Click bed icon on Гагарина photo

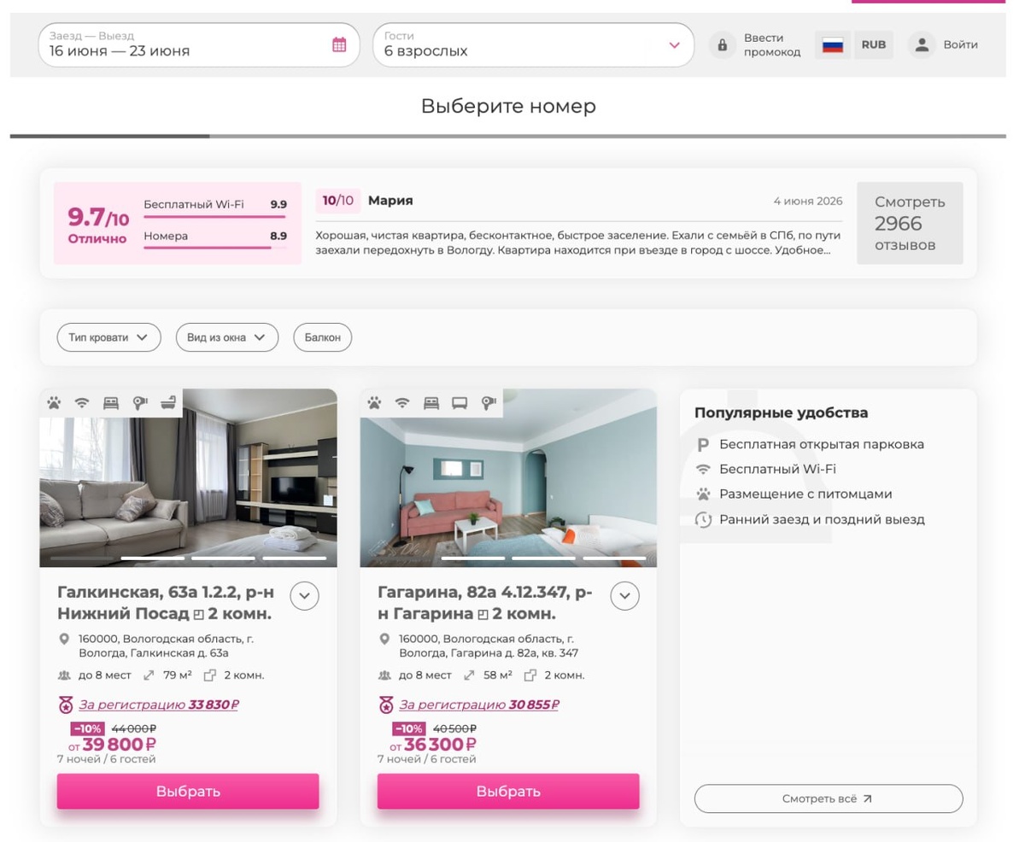coord(431,402)
